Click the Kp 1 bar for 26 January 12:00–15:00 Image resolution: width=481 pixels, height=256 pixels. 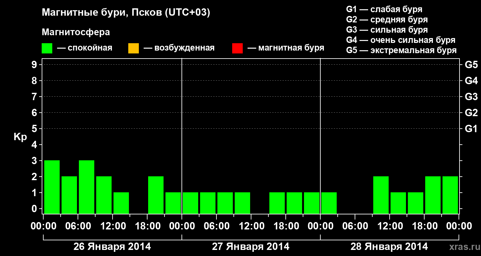(121, 203)
